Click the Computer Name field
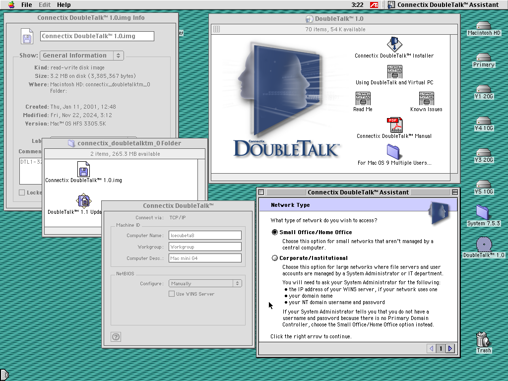 (205, 235)
